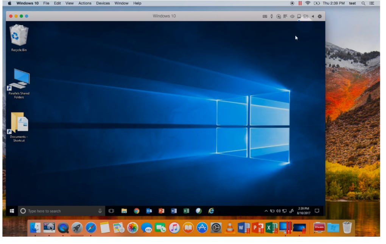The height and width of the screenshot is (244, 386).
Task: Open CD/DVD drive options in Parallels title bar
Action: tap(279, 16)
